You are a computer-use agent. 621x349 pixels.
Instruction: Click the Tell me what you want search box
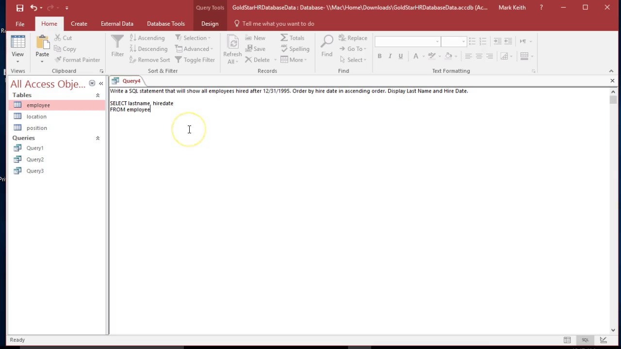tap(278, 24)
